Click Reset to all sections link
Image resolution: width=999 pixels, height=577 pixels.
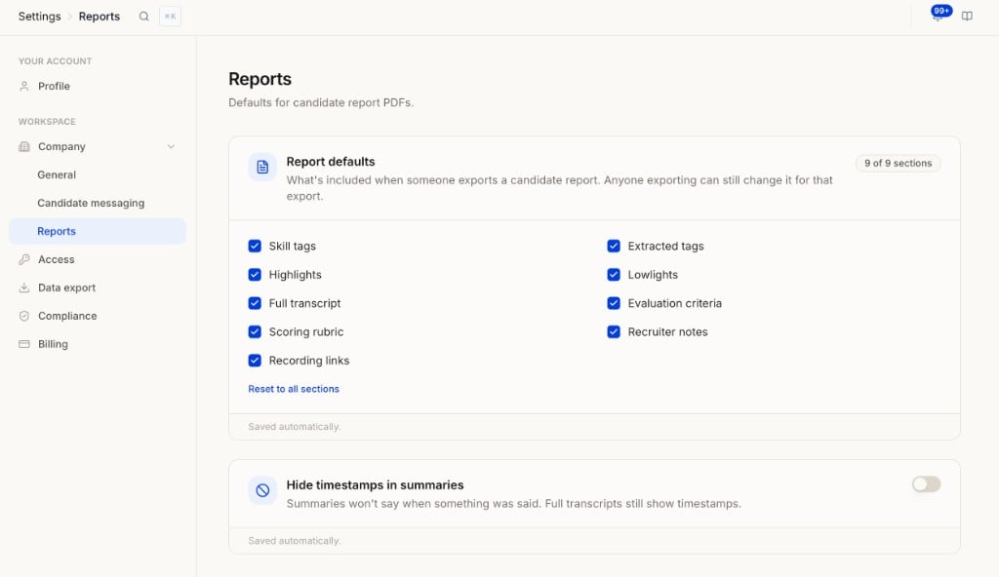[x=294, y=389]
